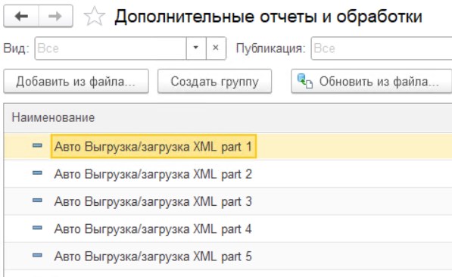Select row Авто Выгрузка/загрузка XML part 4
Viewport: 452px width, 277px height.
228,229
